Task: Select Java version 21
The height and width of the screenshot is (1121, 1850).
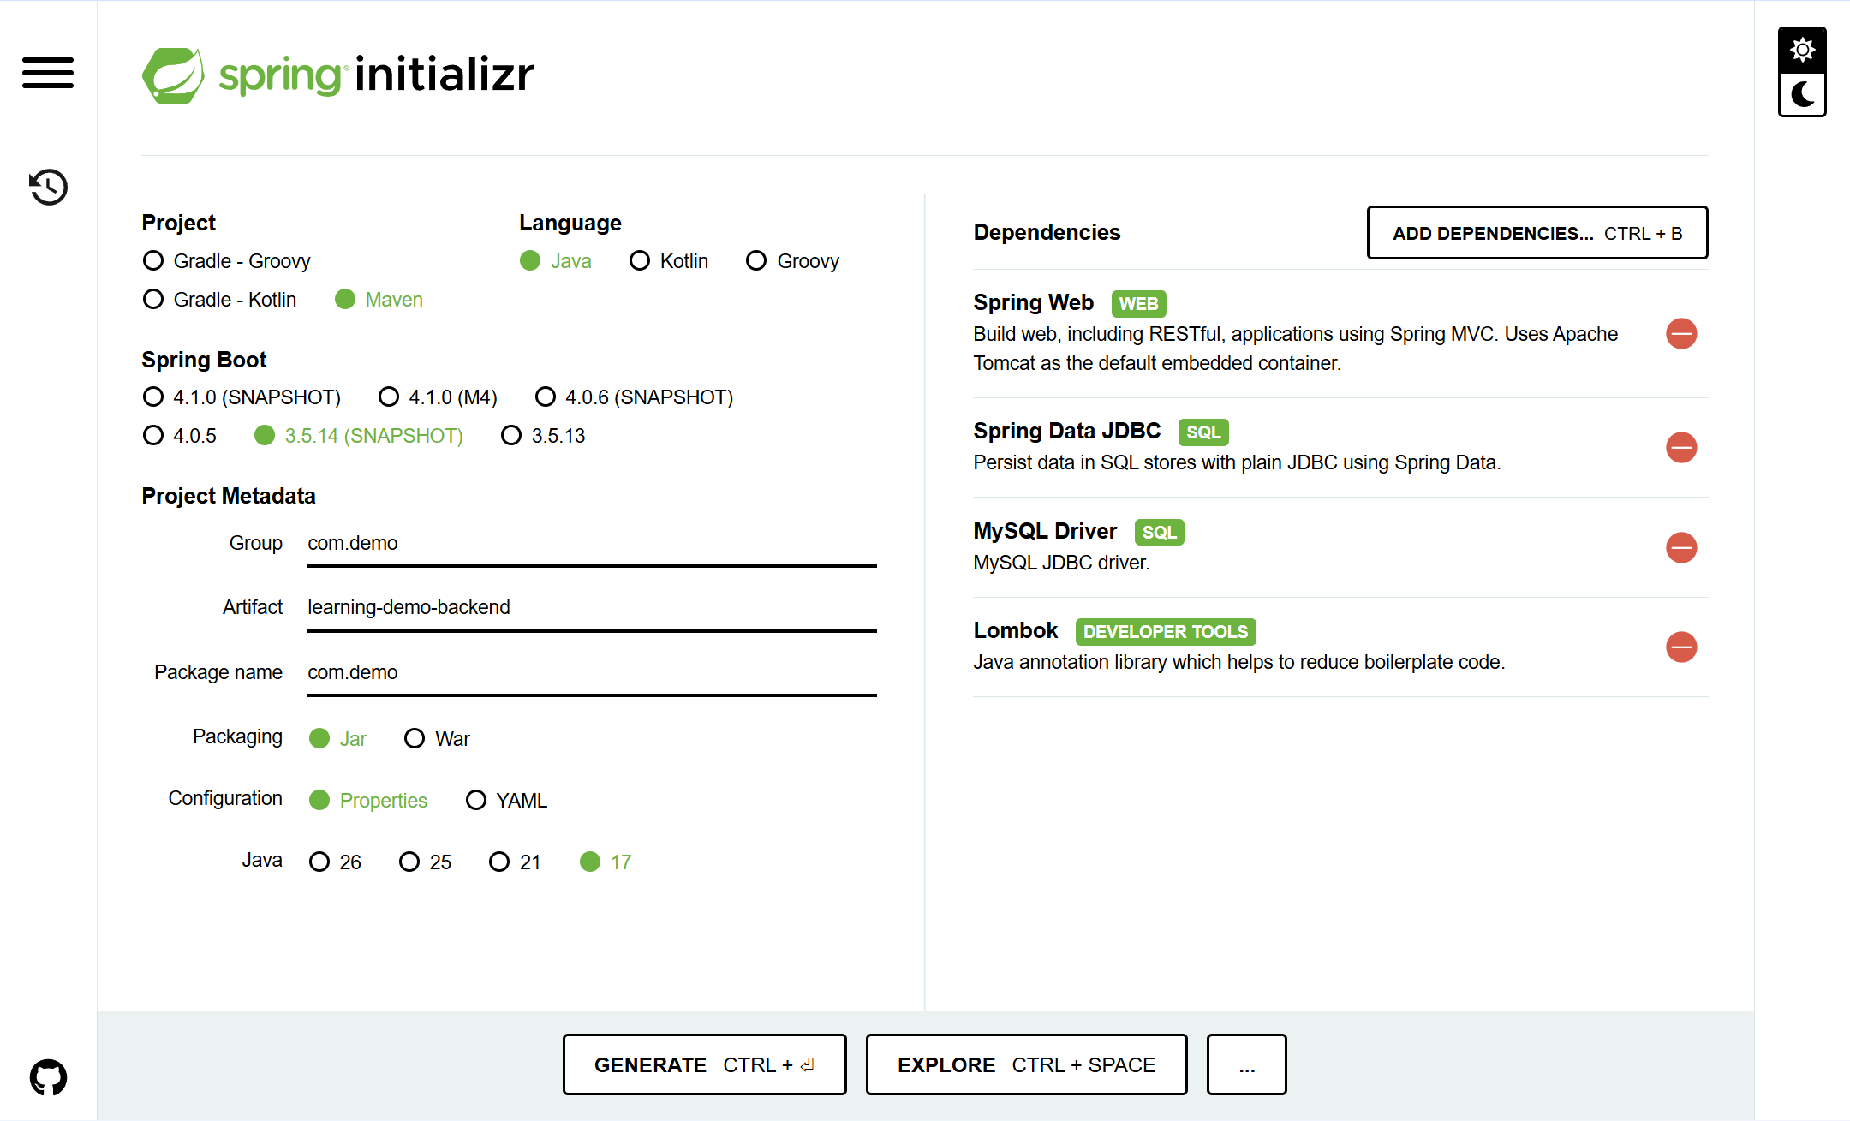Action: (x=499, y=862)
